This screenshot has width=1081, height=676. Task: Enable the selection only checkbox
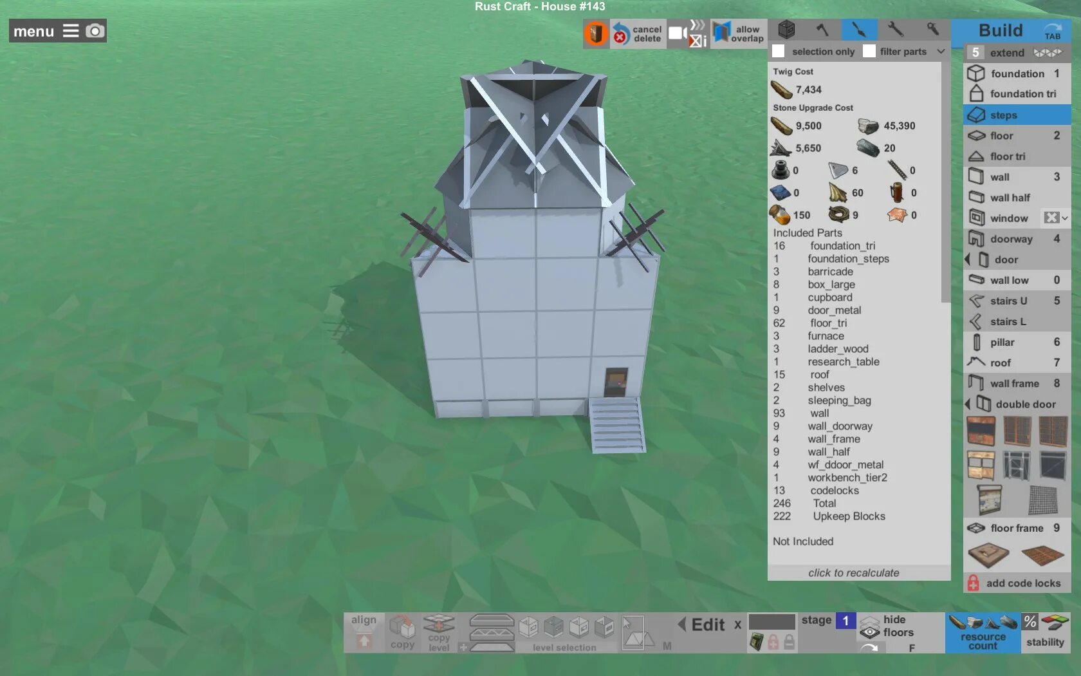(x=779, y=52)
